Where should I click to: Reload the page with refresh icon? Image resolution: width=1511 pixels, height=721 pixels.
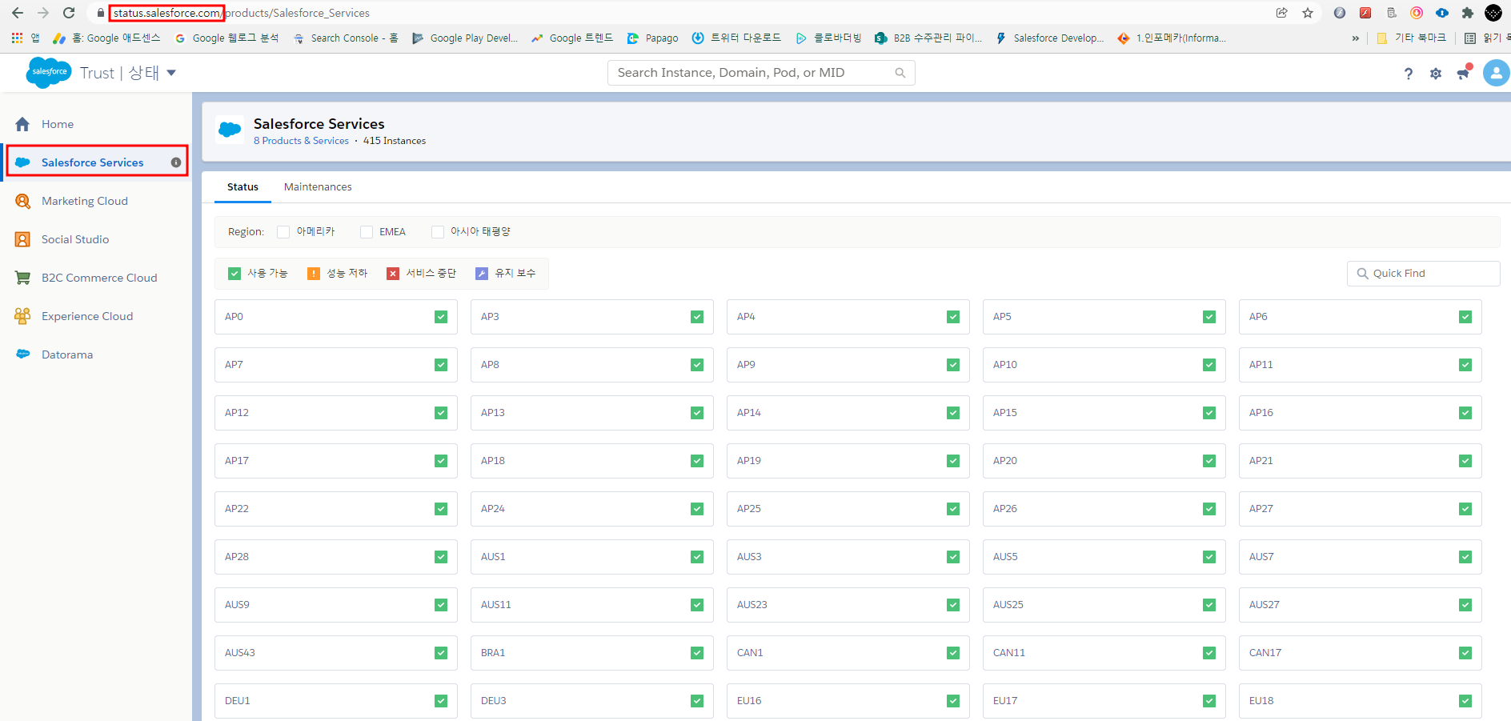[69, 13]
